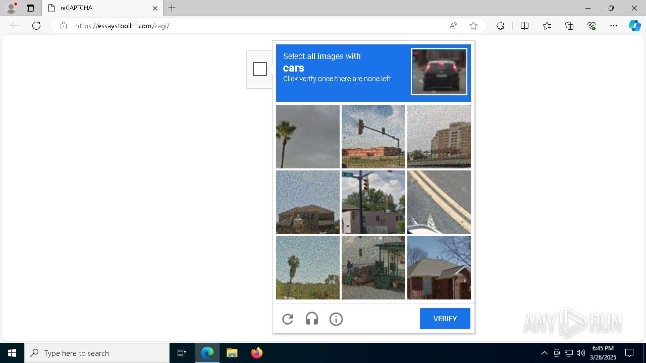Viewport: 646px width, 363px height.
Task: View site information lock icon
Action: click(x=64, y=26)
